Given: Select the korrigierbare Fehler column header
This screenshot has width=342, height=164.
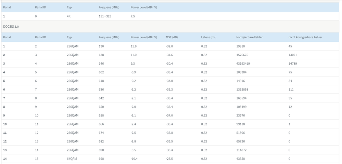Looking at the screenshot, I should click(249, 37).
